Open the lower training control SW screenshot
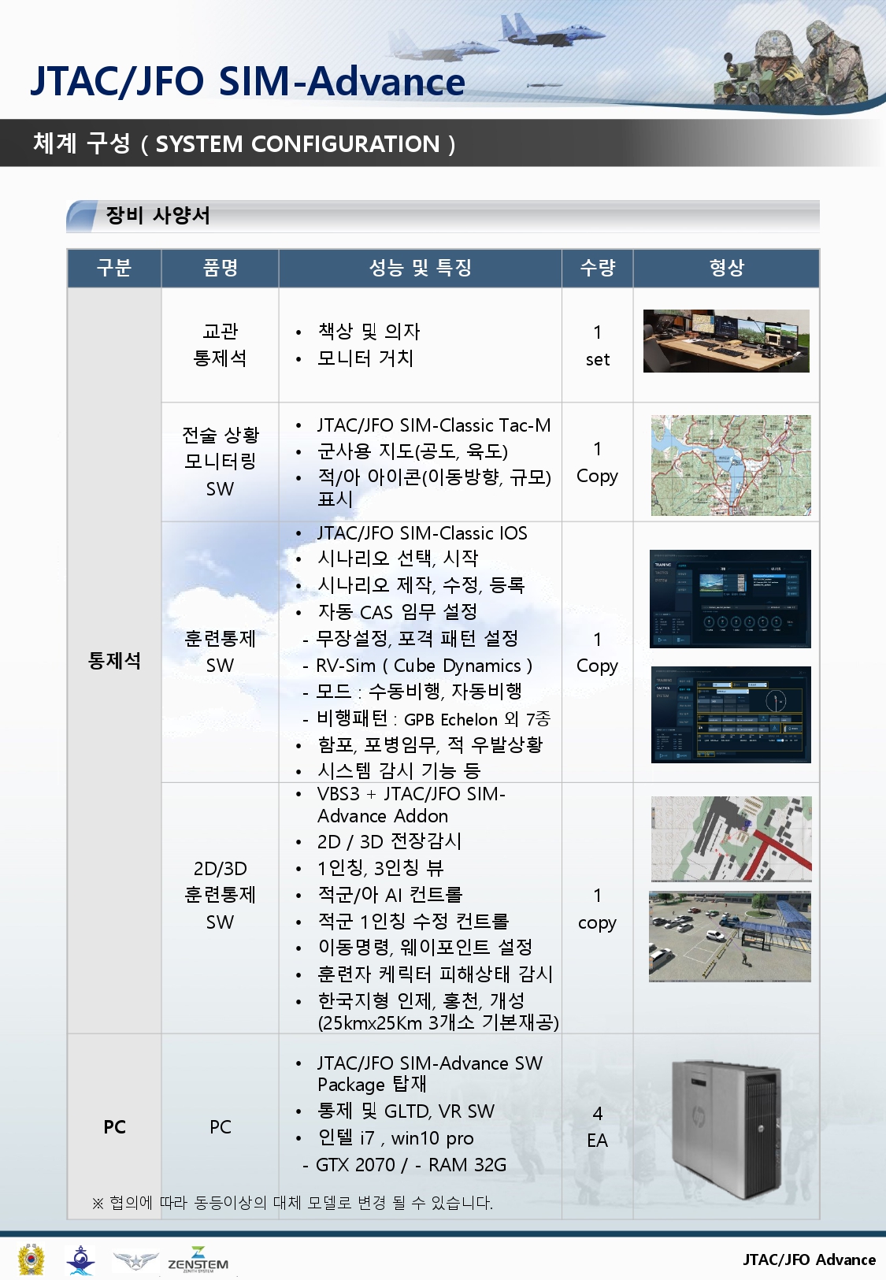The height and width of the screenshot is (1280, 886). pos(730,715)
